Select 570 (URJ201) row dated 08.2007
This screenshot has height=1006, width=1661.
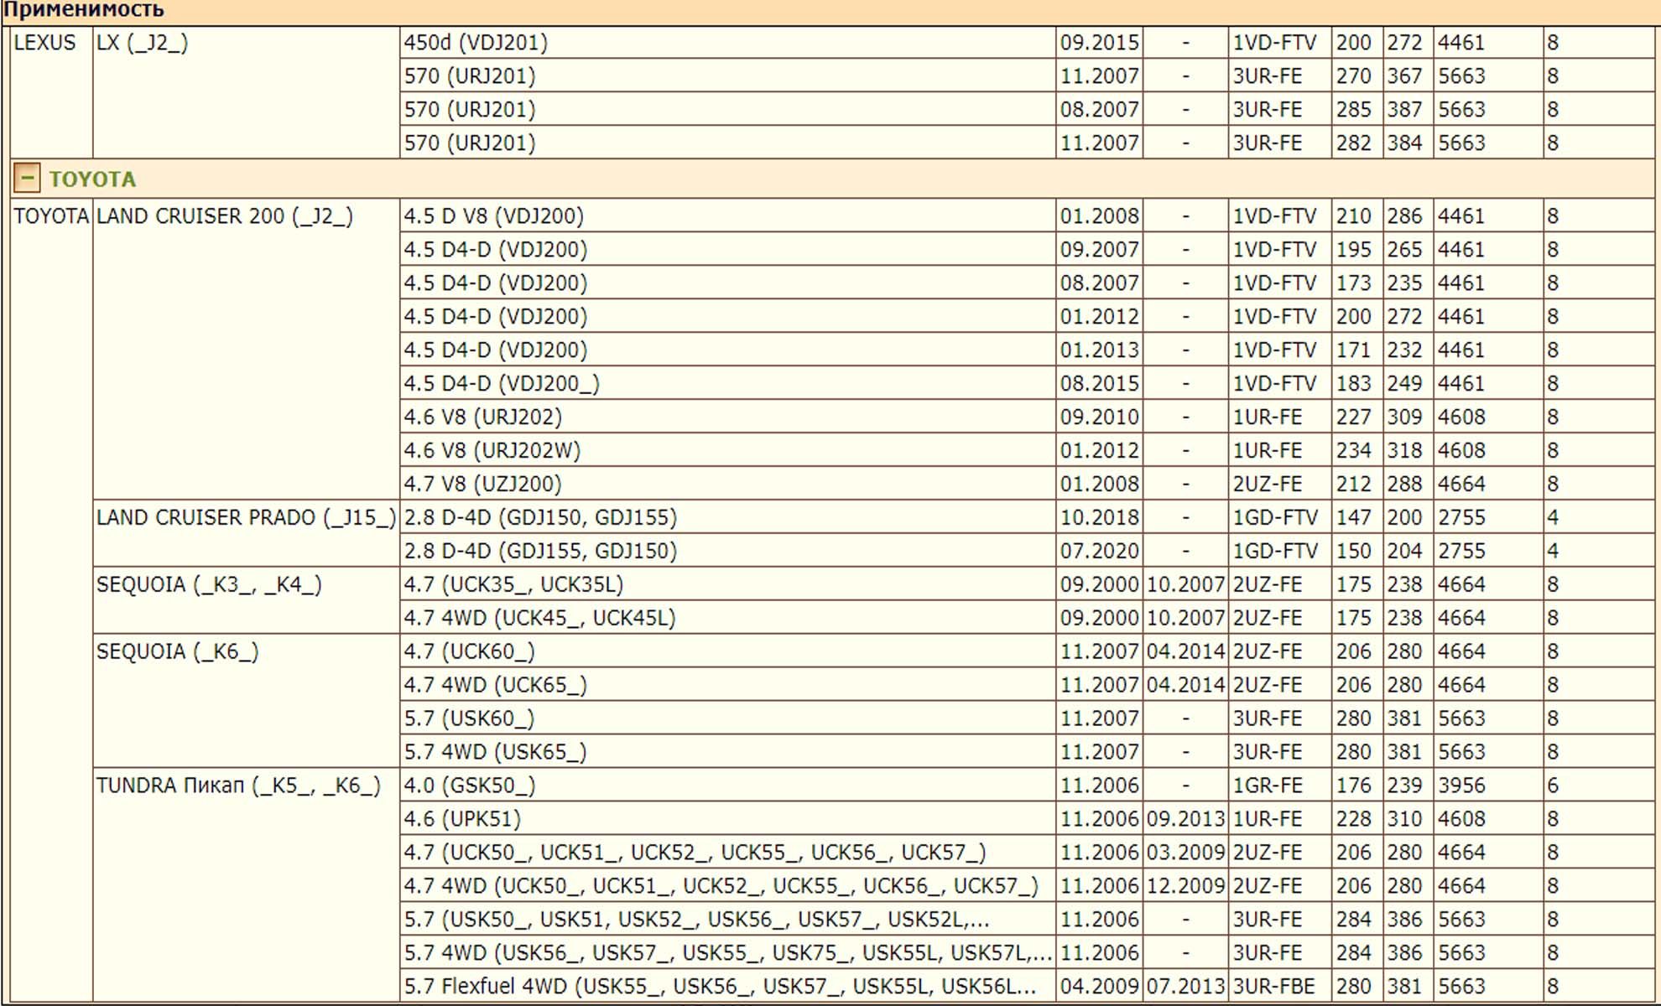(1027, 110)
